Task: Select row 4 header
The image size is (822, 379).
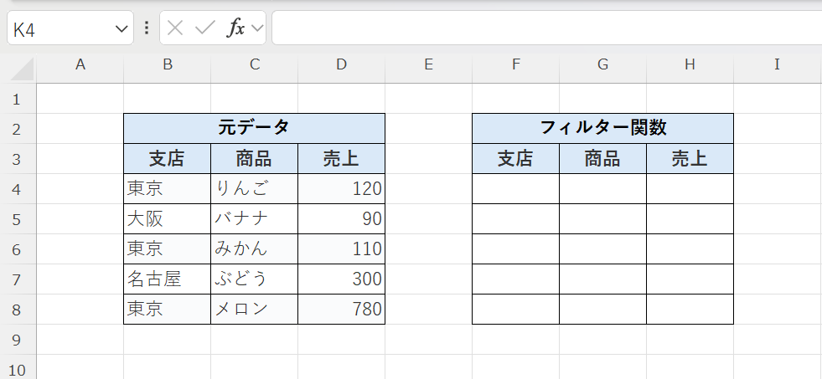Action: [x=17, y=189]
